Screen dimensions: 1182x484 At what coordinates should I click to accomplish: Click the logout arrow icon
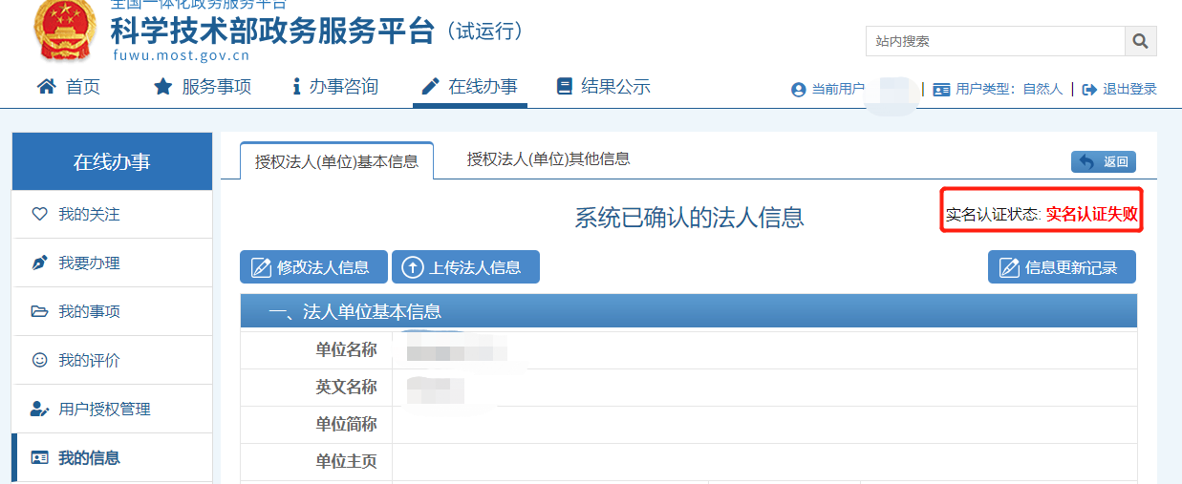click(x=1089, y=90)
